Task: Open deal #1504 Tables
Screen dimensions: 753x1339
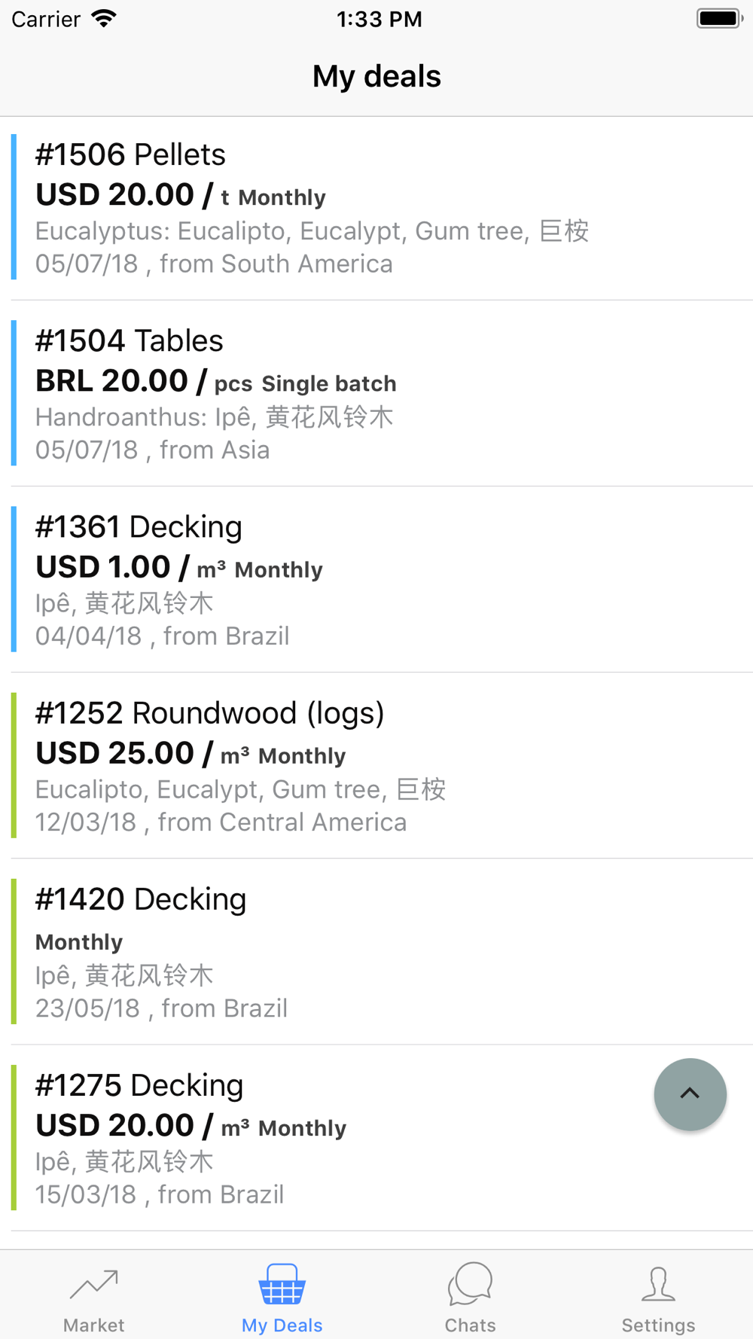Action: coord(130,341)
